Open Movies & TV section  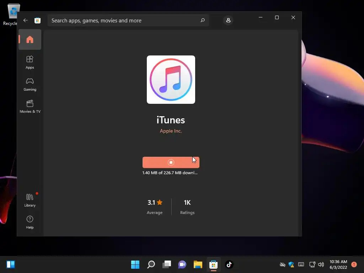[x=30, y=106]
